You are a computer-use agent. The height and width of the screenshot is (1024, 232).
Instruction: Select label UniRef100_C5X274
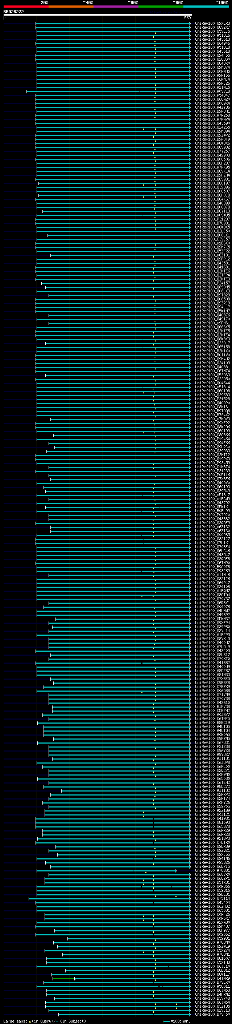(x=212, y=951)
